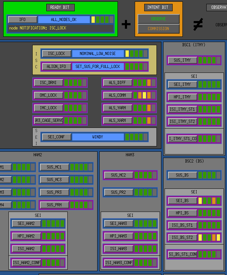This screenshot has height=275, width=227.
Task: Open the HPI_ITMY node
Action: (182, 97)
